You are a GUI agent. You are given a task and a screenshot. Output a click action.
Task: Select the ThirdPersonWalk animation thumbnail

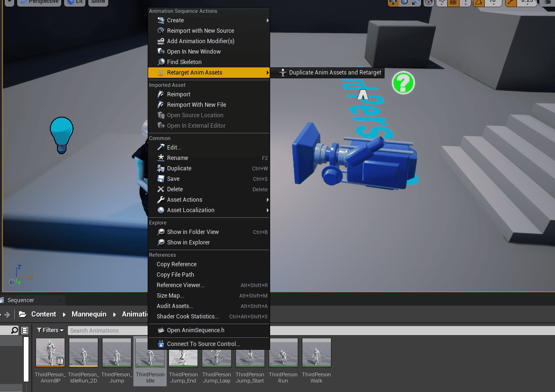coord(316,354)
